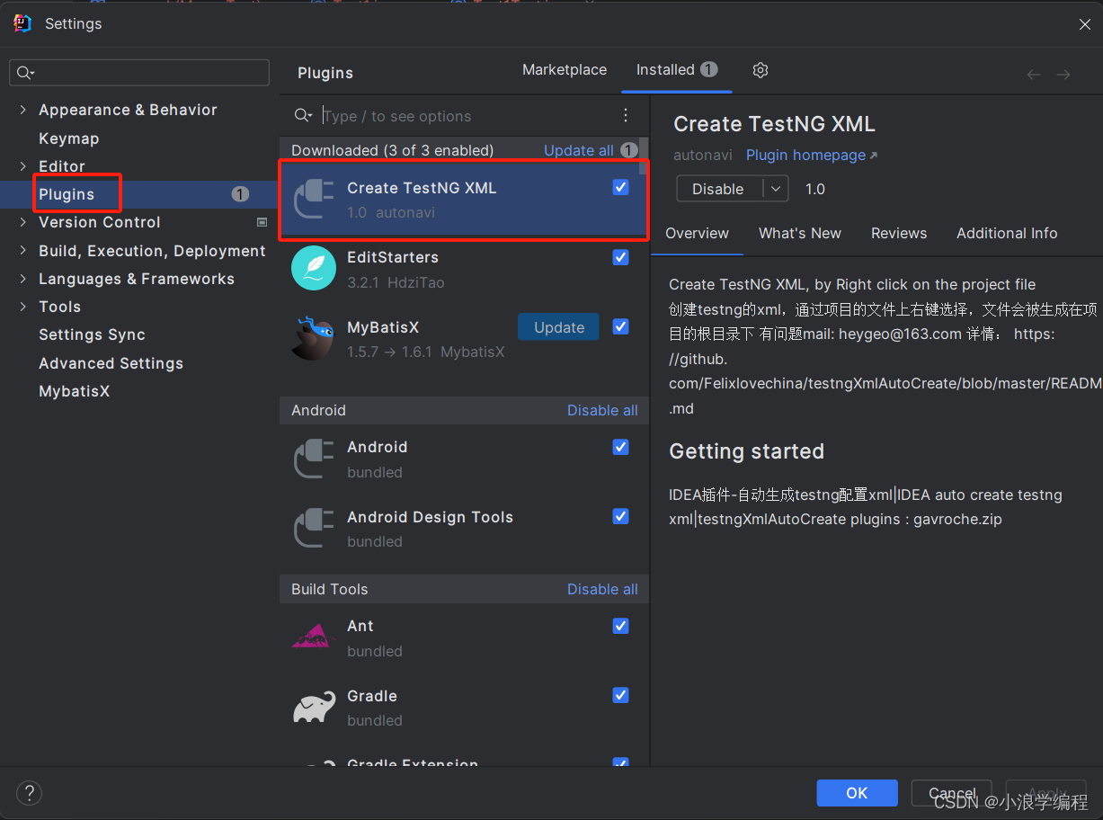Click the Create TestNG XML plugin icon

click(x=314, y=200)
